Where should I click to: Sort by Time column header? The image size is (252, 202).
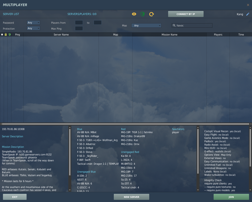(241, 35)
